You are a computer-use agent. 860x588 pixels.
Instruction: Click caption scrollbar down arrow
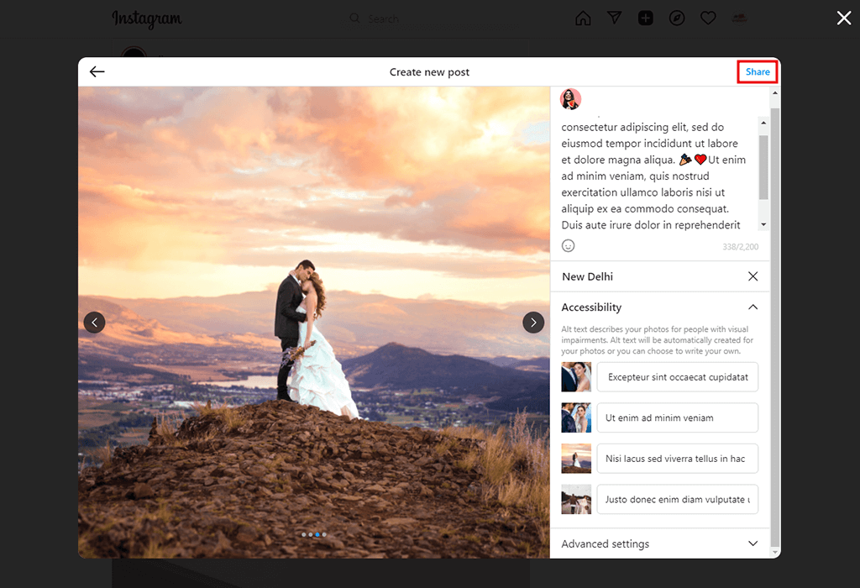point(763,225)
